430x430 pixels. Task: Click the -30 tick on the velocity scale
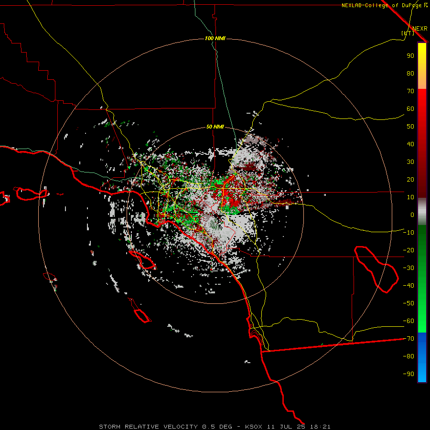408,268
